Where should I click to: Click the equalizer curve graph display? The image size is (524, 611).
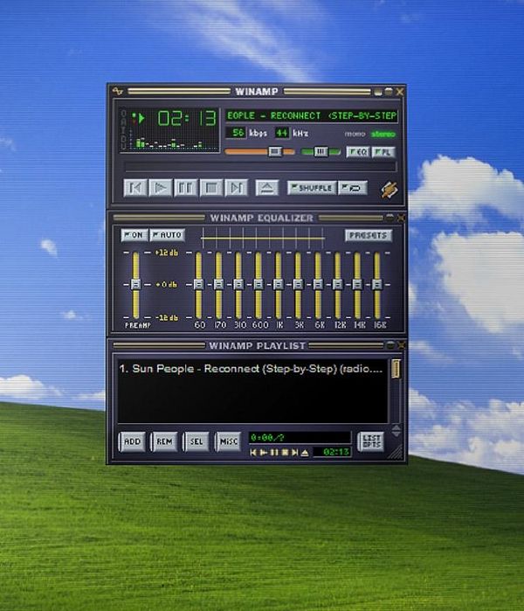click(x=263, y=238)
